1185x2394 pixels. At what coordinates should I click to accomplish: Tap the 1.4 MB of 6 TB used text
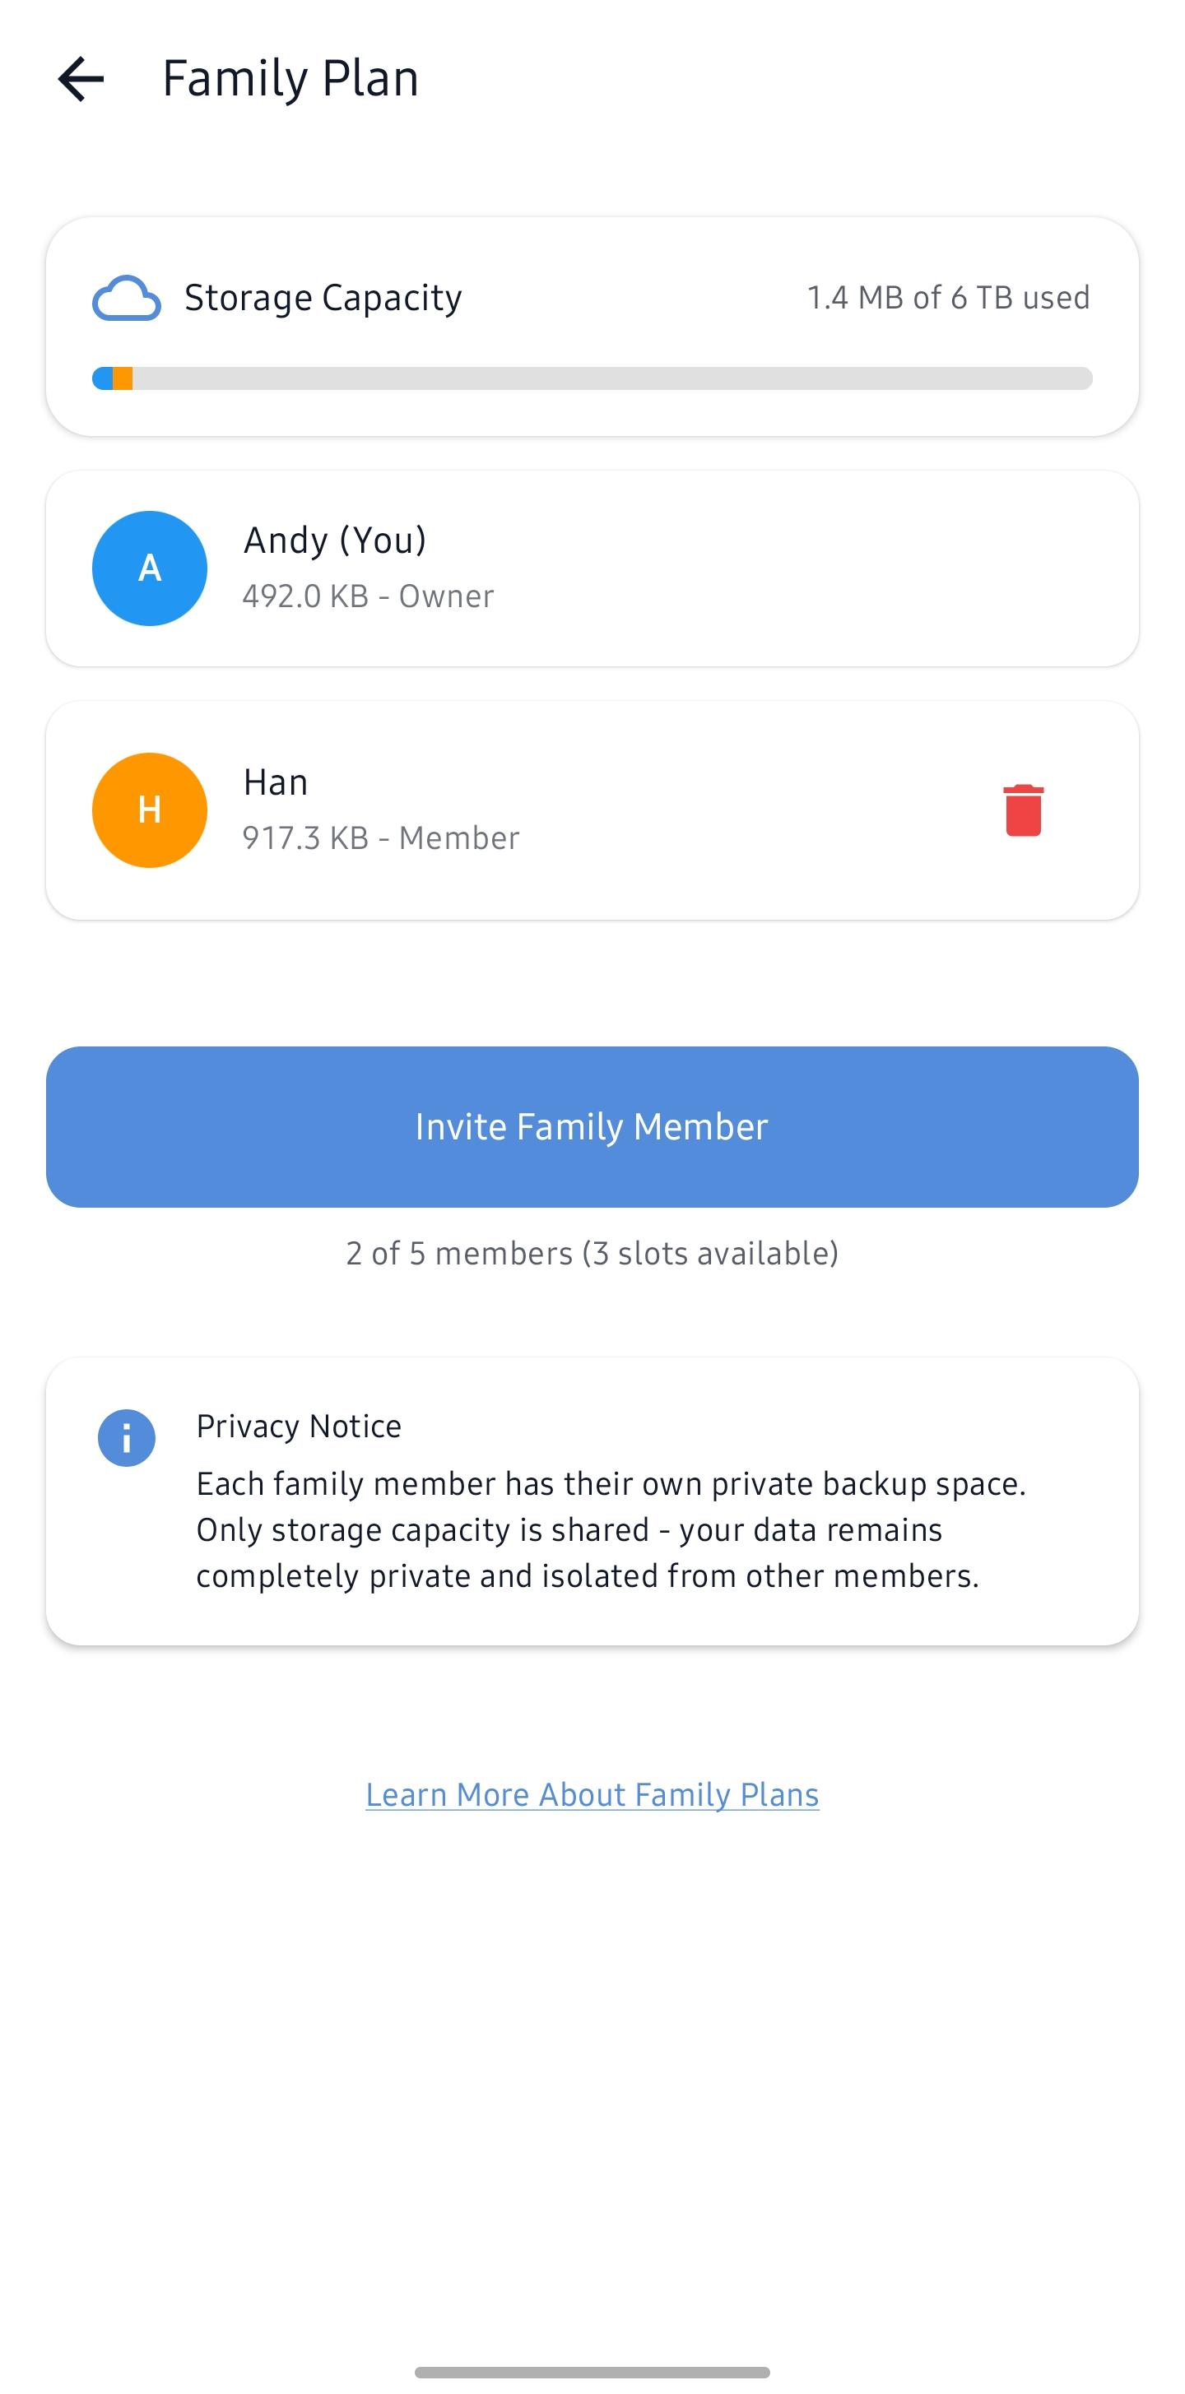point(948,297)
